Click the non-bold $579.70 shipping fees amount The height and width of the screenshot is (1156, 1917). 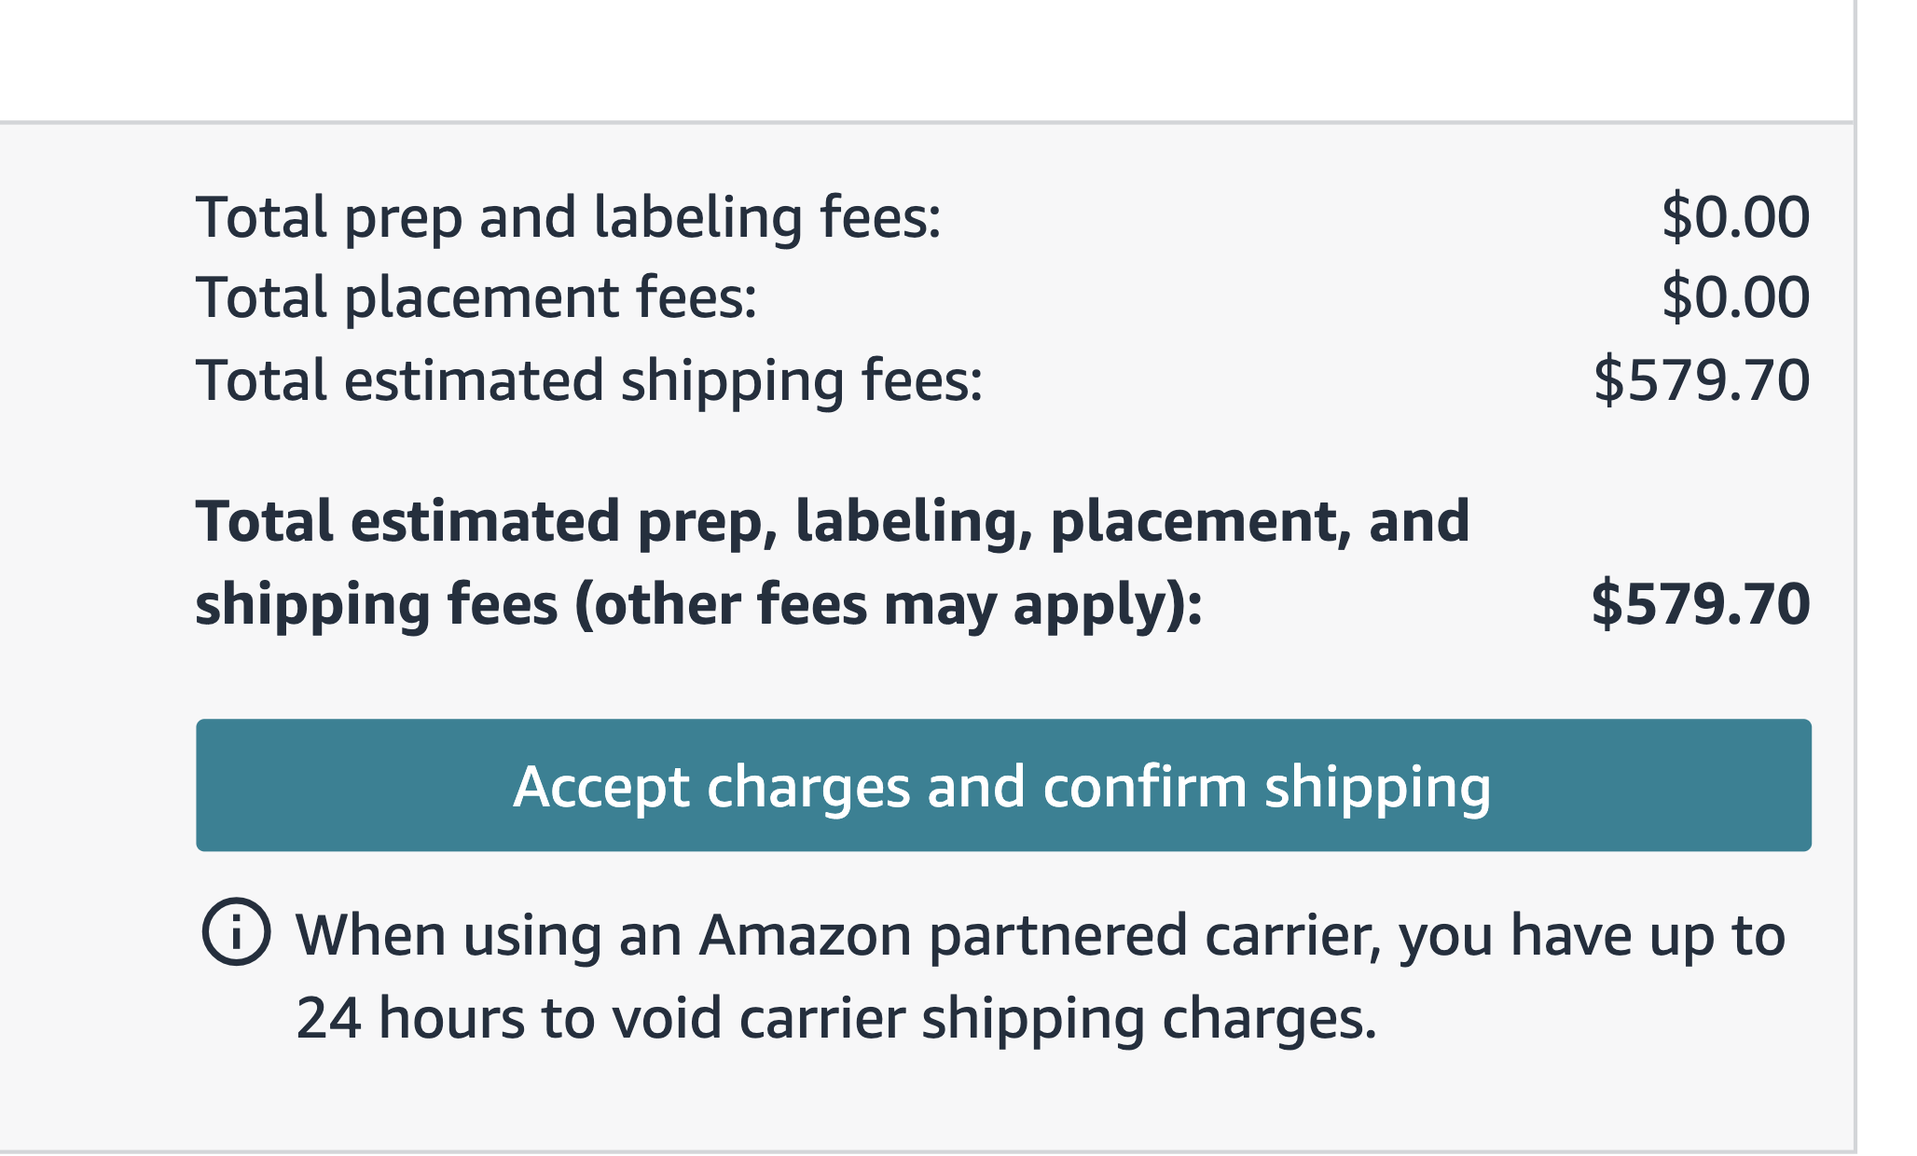coord(1702,380)
